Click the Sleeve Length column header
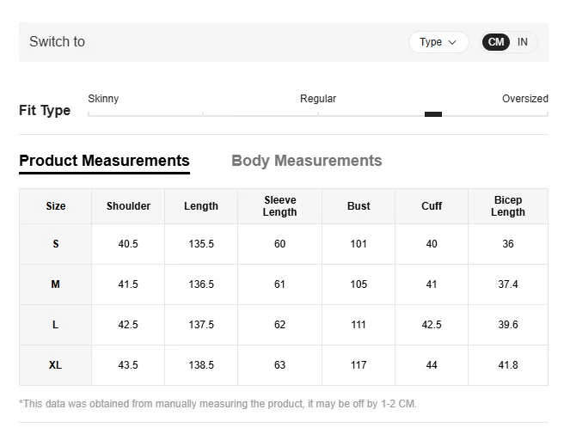The width and height of the screenshot is (570, 440). (x=279, y=206)
